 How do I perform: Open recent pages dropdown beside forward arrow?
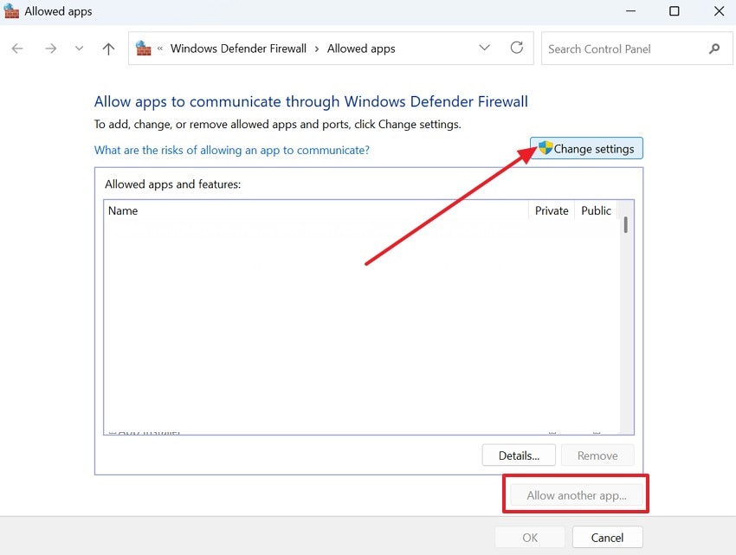click(79, 48)
